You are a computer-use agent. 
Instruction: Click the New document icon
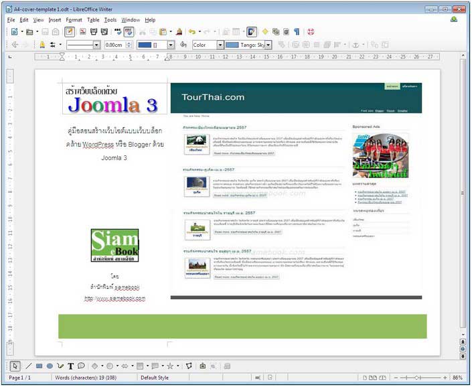click(14, 31)
